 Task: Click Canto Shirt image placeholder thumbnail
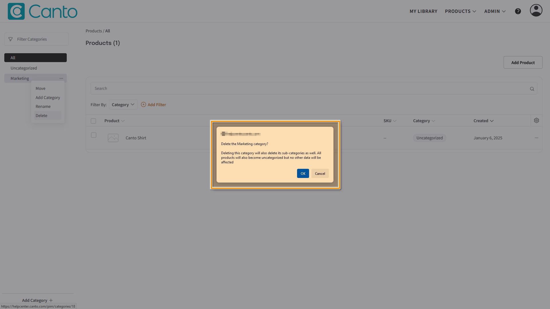click(113, 138)
